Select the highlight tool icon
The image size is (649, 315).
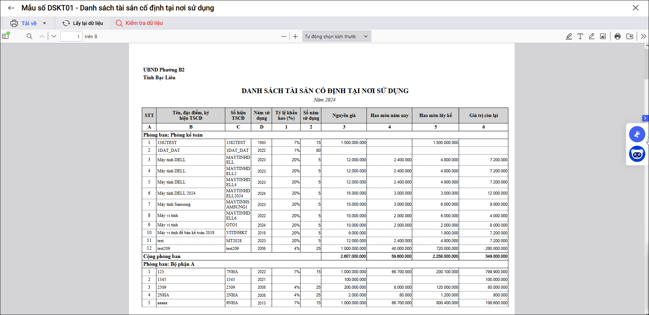[x=569, y=36]
